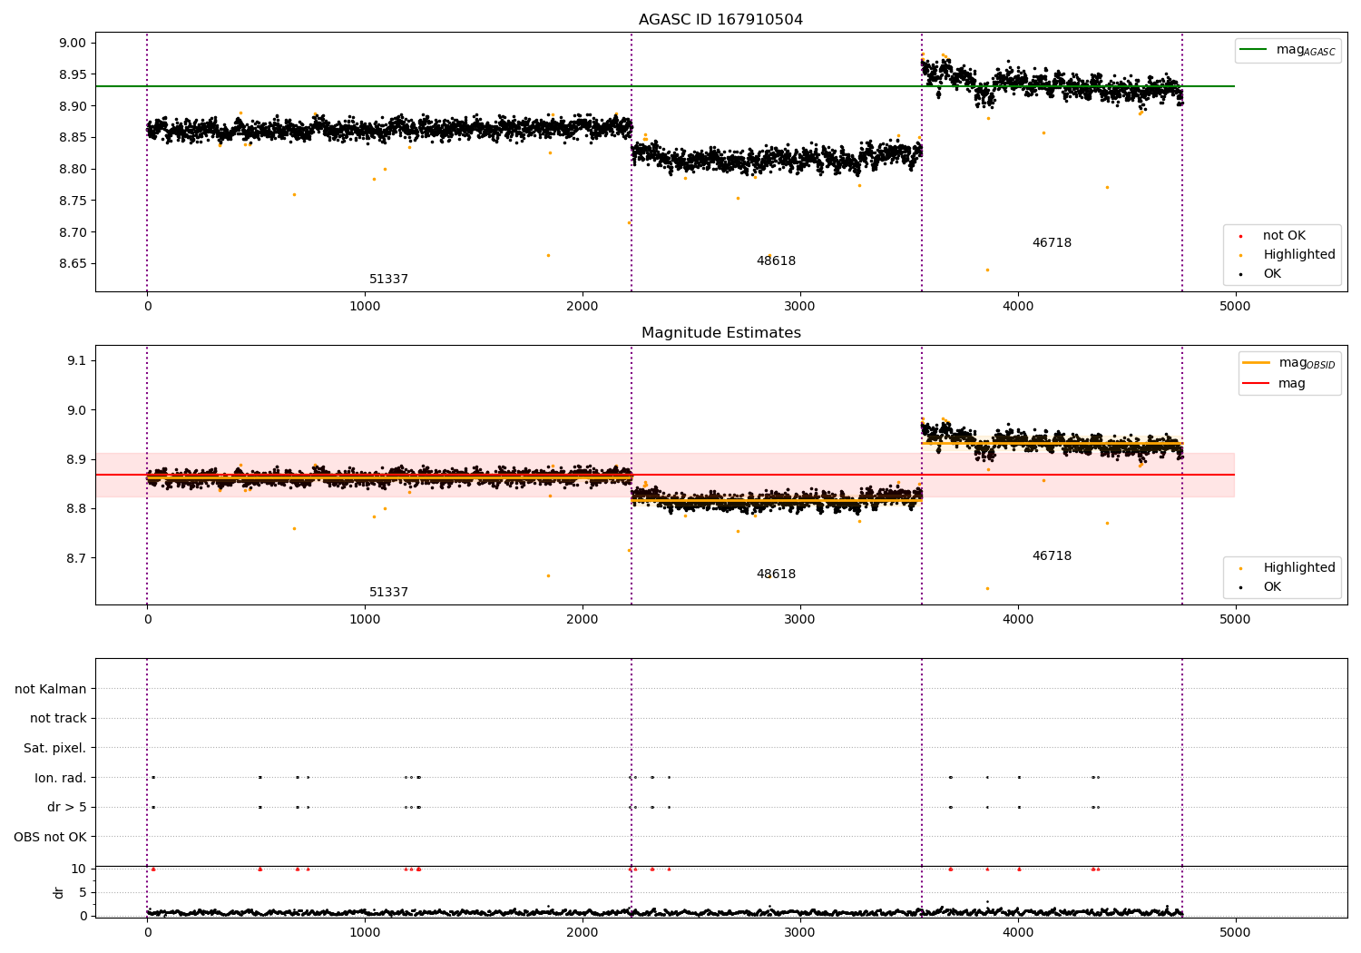Click the 10 tick on the dr axis
This screenshot has height=953, width=1361.
point(79,869)
